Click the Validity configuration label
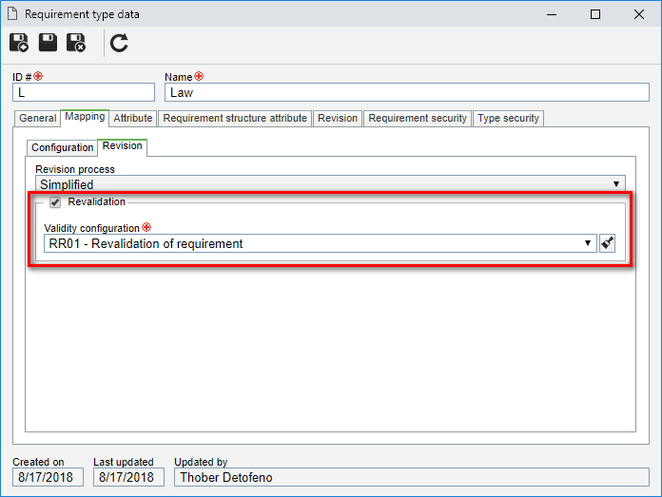 pyautogui.click(x=91, y=228)
